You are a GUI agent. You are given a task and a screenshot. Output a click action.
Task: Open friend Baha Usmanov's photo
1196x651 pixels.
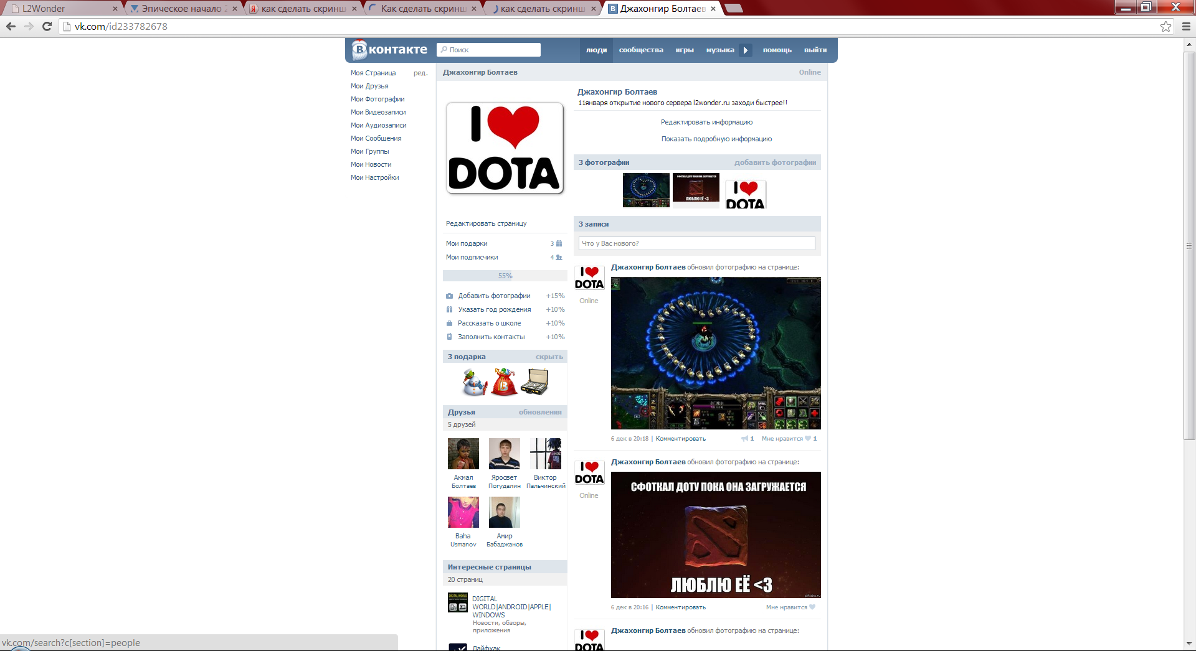pyautogui.click(x=463, y=512)
